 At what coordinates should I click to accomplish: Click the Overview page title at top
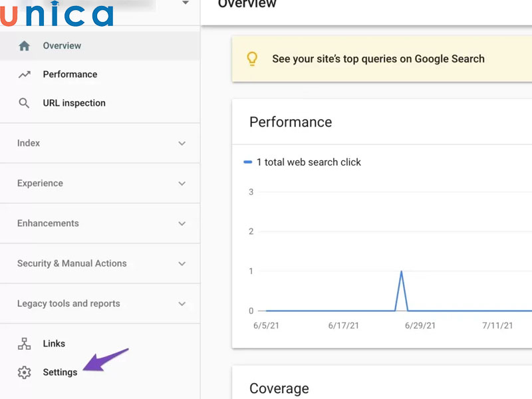click(x=247, y=5)
